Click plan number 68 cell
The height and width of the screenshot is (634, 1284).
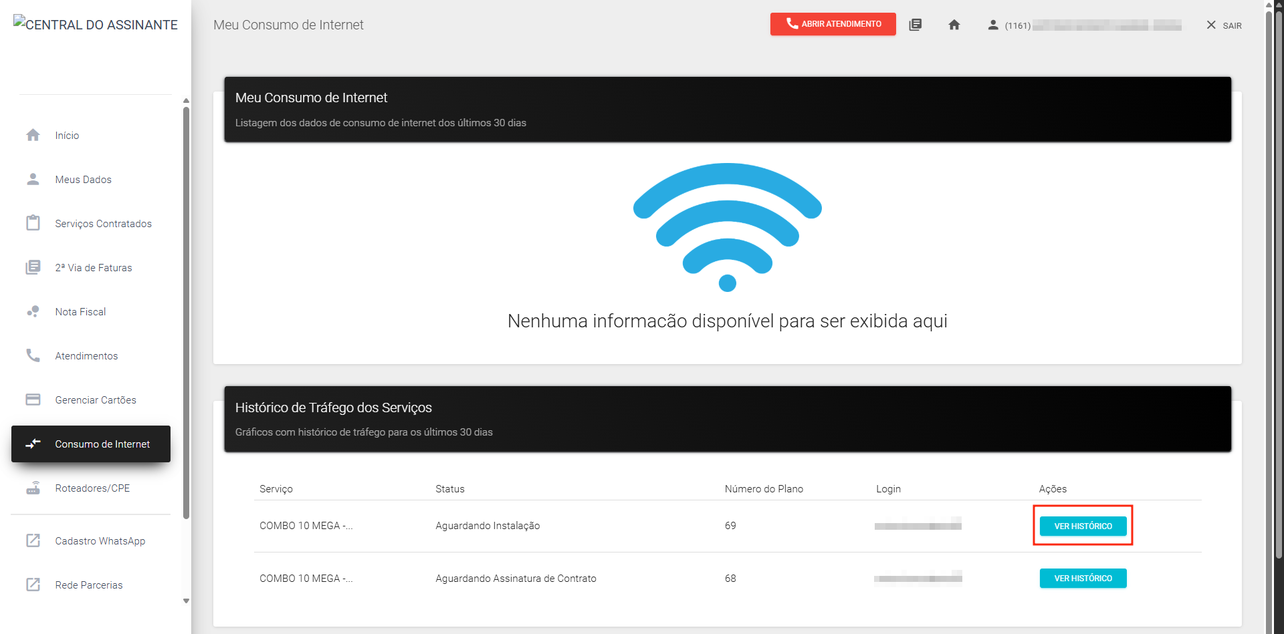click(730, 579)
